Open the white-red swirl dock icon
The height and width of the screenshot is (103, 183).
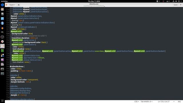2,41
